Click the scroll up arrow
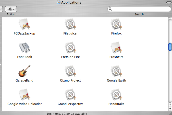The height and width of the screenshot is (115, 172). tap(170, 105)
